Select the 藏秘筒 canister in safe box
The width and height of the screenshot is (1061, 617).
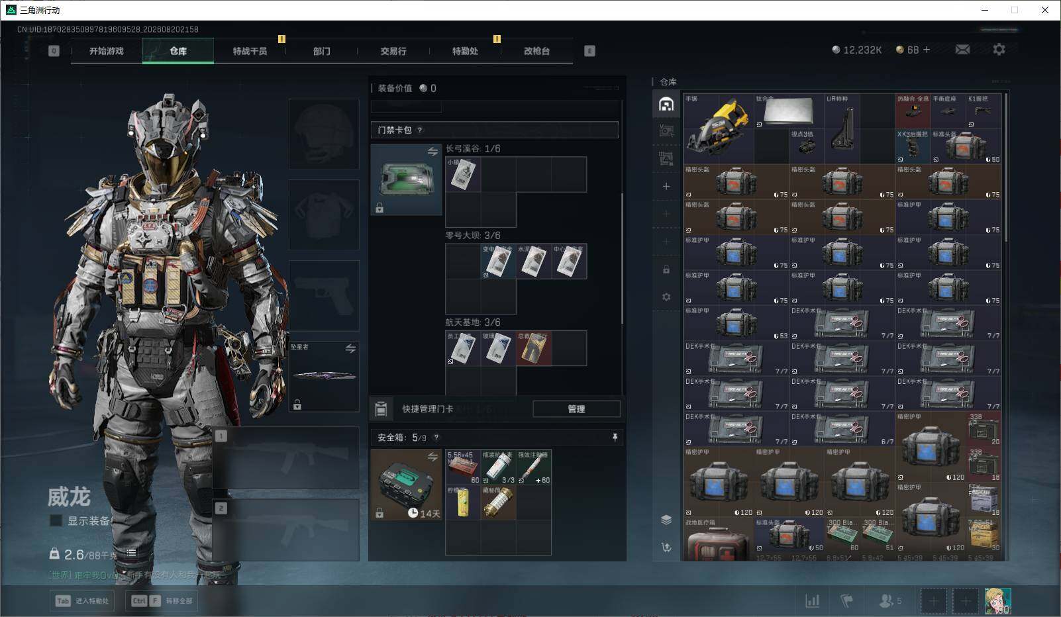[x=498, y=502]
